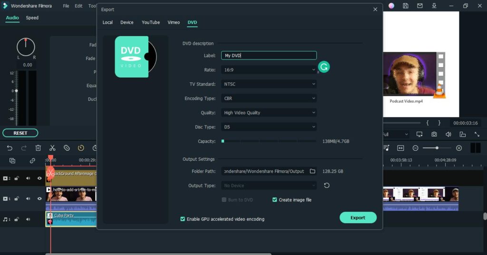The width and height of the screenshot is (487, 255).
Task: Click the scissors split tool icon
Action: point(52,148)
